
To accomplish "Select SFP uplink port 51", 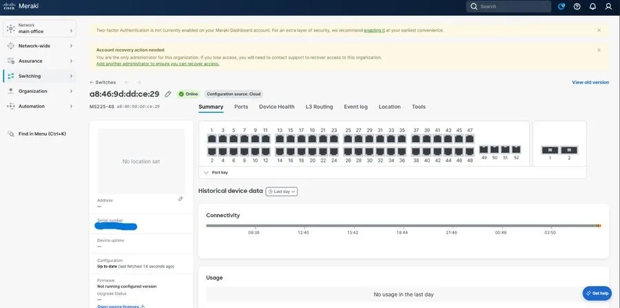I will (506, 150).
